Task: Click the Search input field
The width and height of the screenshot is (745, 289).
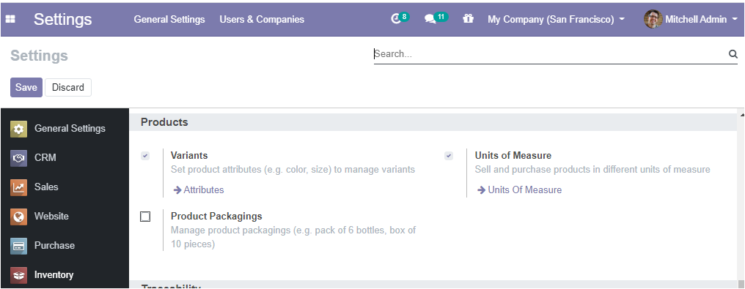Action: coord(550,54)
